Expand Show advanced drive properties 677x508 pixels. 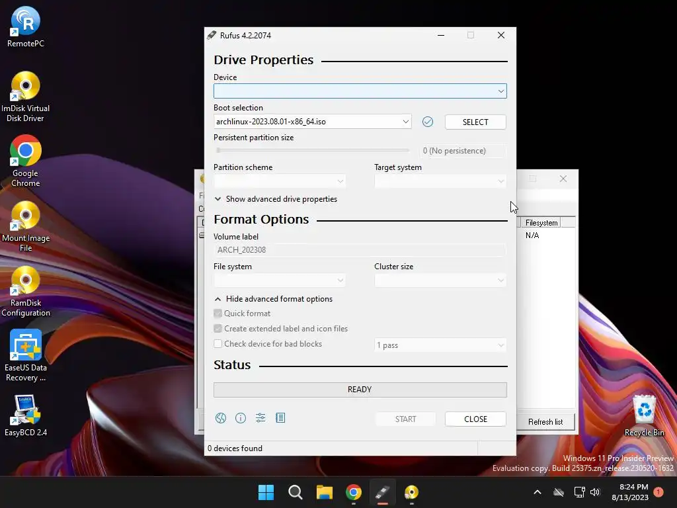point(276,199)
